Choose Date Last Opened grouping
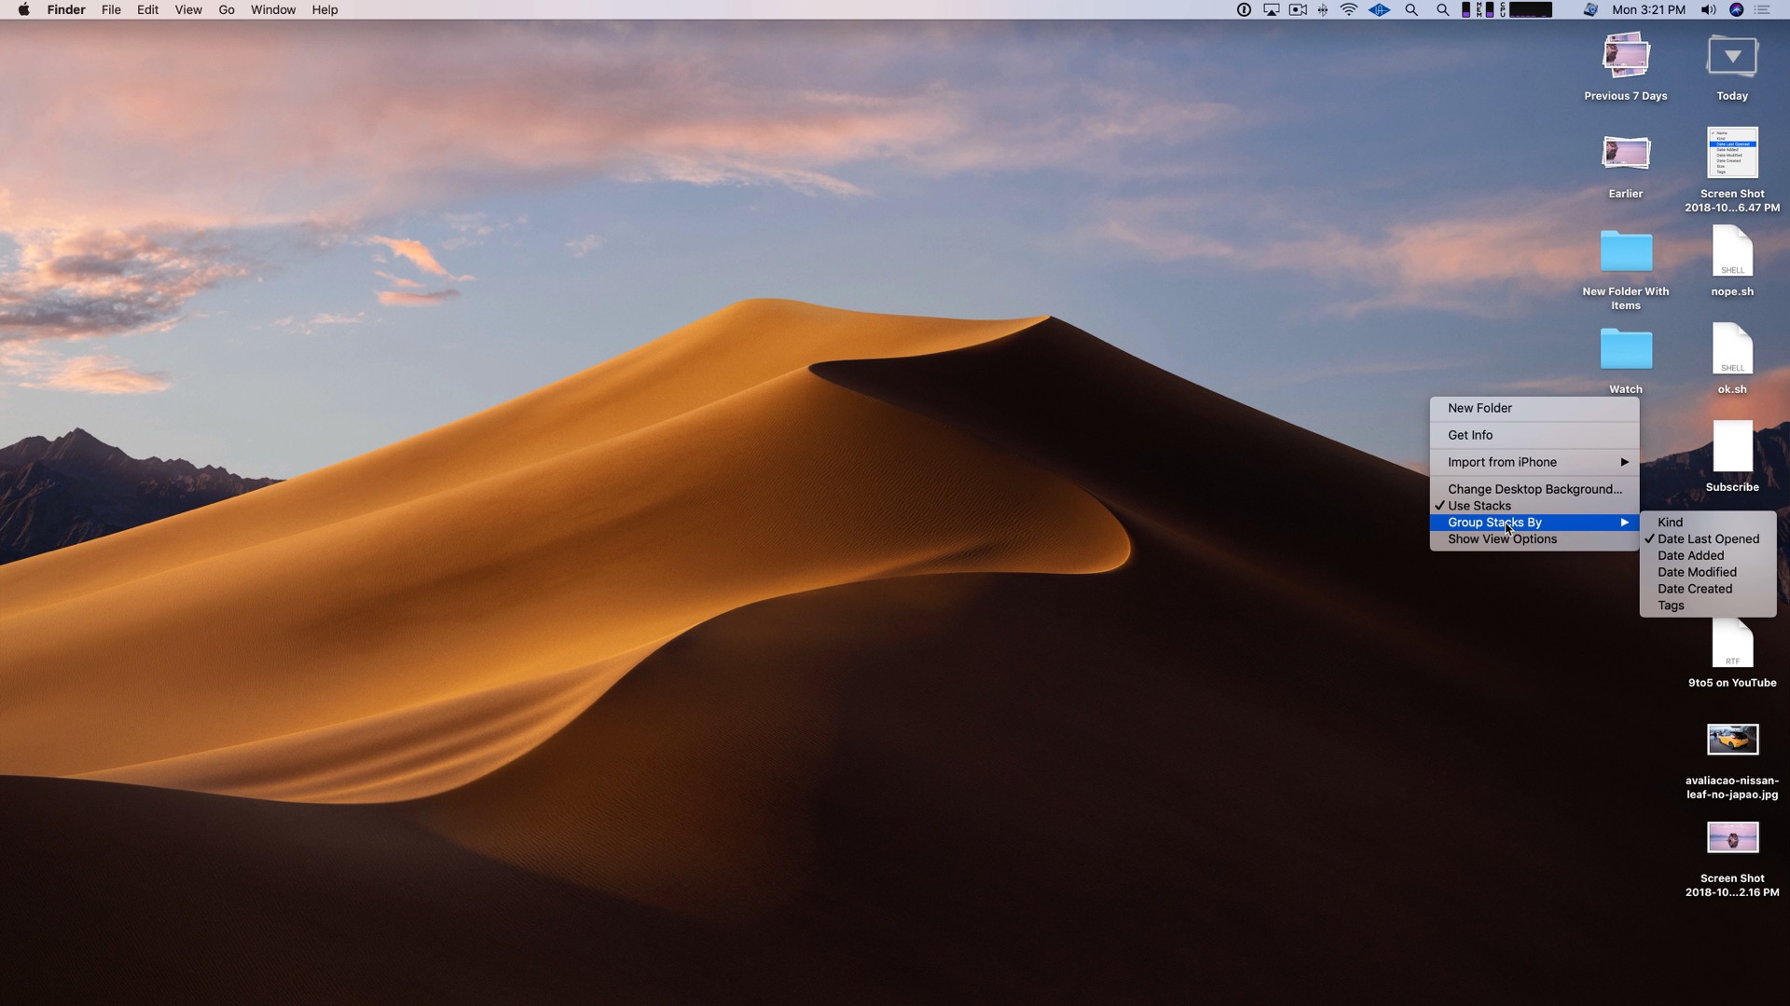The image size is (1790, 1006). pos(1708,539)
